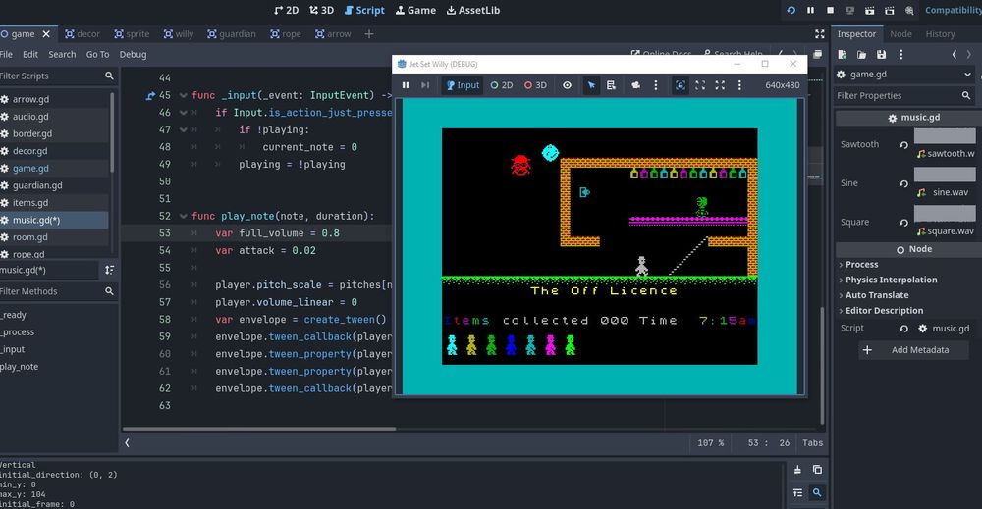Switch to the 2D workspace

286,10
